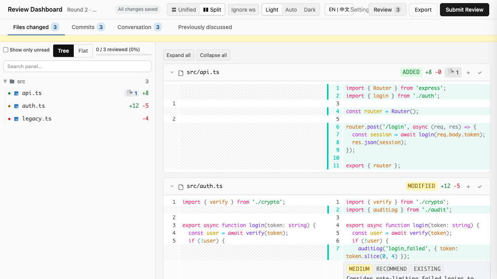Open the Previously discussed tab
The image size is (497, 279).
(205, 27)
